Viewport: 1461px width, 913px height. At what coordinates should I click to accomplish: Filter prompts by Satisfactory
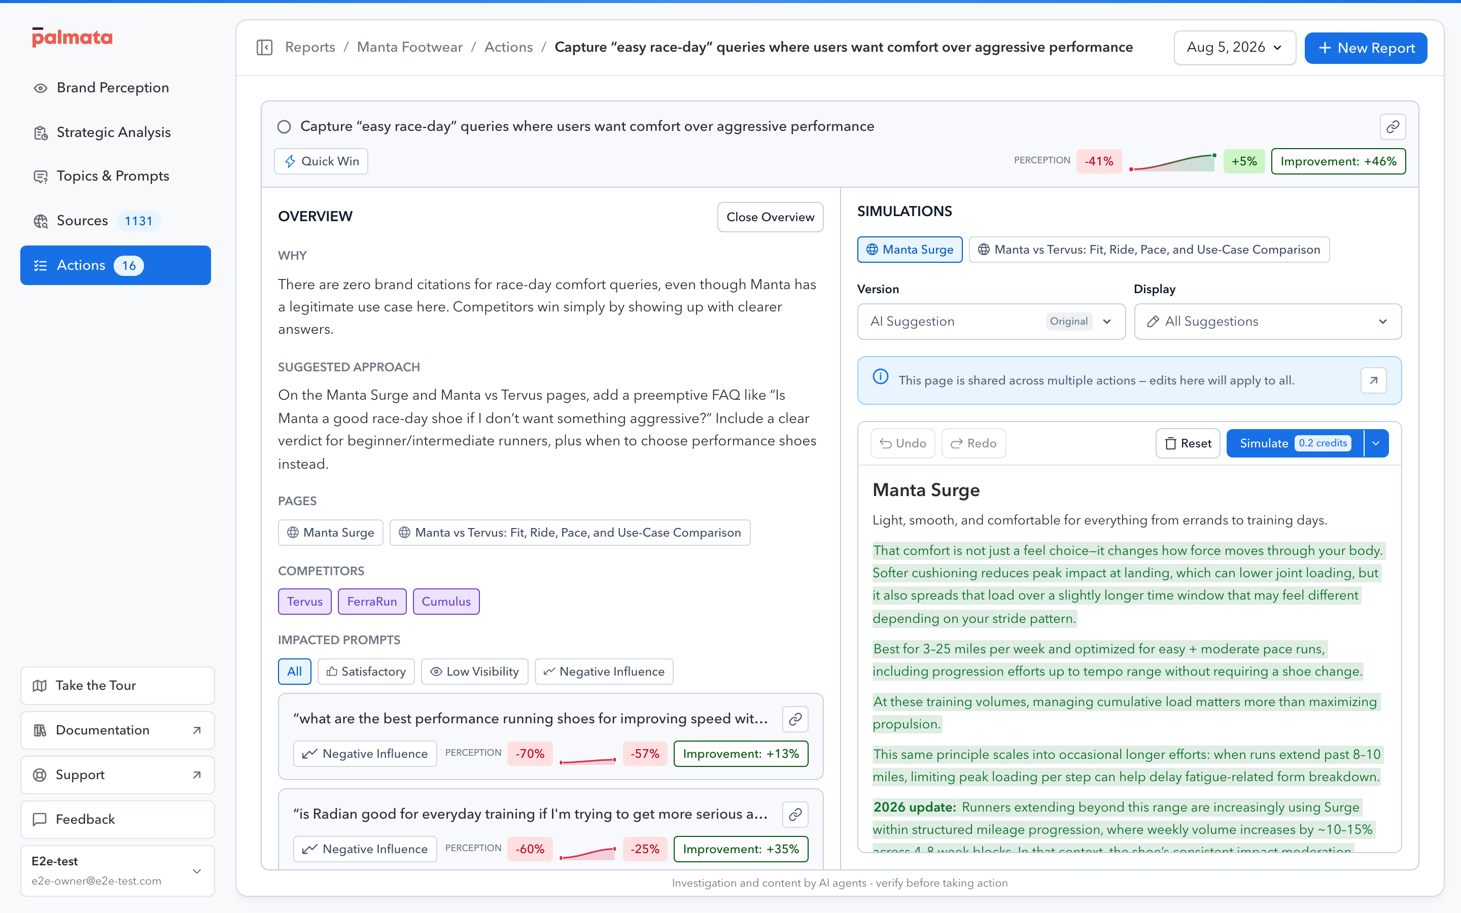[366, 672]
